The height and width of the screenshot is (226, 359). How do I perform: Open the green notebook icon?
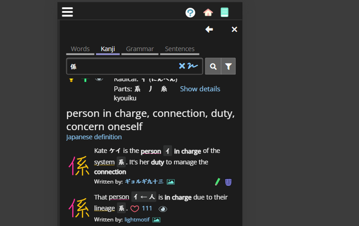tap(224, 12)
